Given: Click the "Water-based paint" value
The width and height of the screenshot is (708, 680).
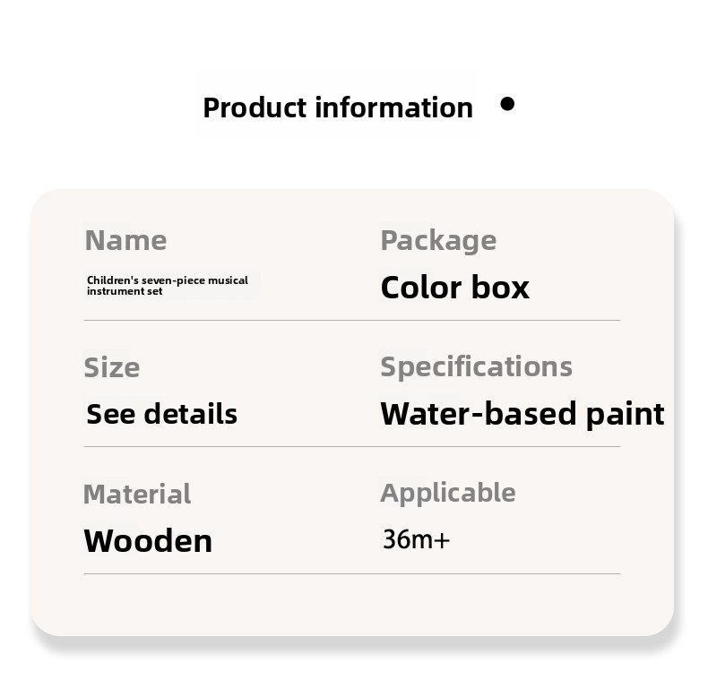Looking at the screenshot, I should tap(522, 414).
